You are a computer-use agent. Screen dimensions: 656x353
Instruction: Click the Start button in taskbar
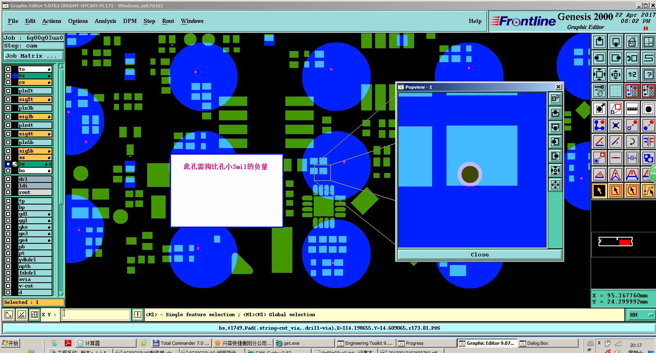pyautogui.click(x=10, y=343)
